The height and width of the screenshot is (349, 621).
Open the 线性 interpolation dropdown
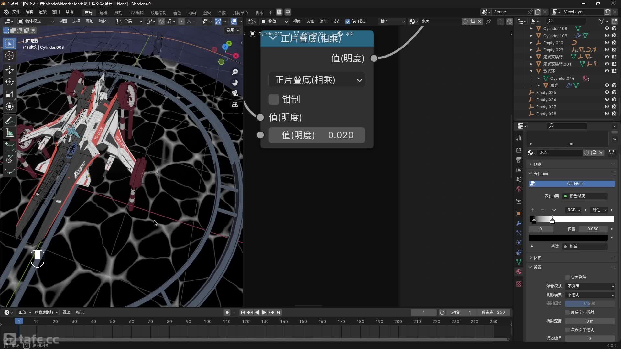599,210
